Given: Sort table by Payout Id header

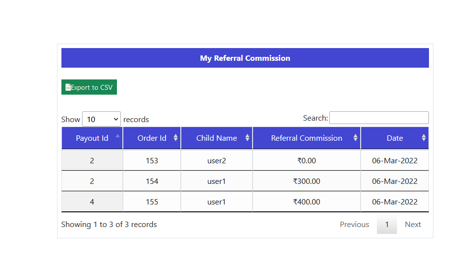Looking at the screenshot, I should 91,138.
